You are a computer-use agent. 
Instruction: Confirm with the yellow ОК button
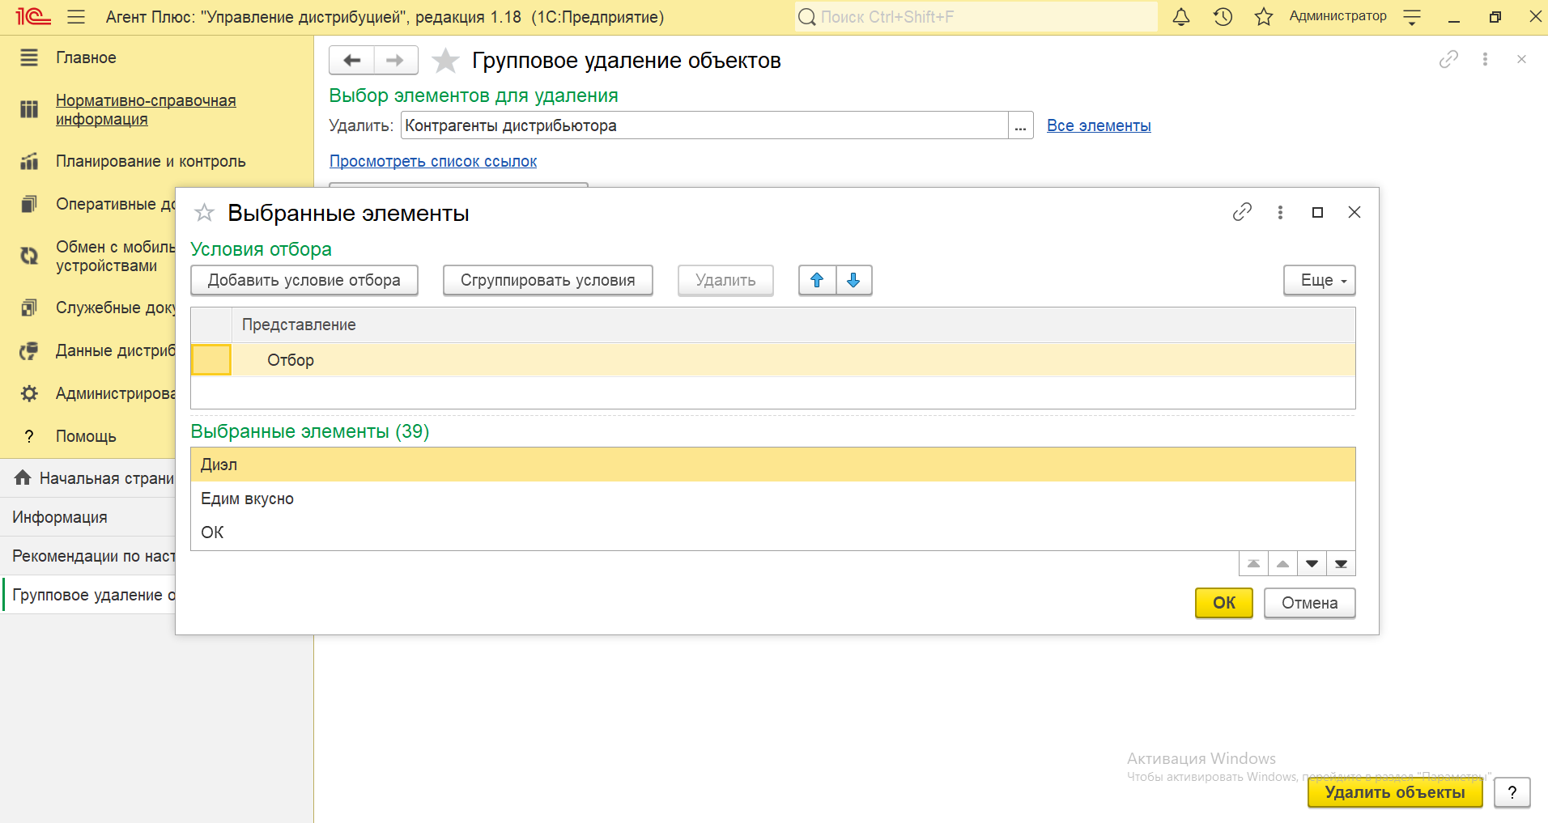coord(1224,603)
